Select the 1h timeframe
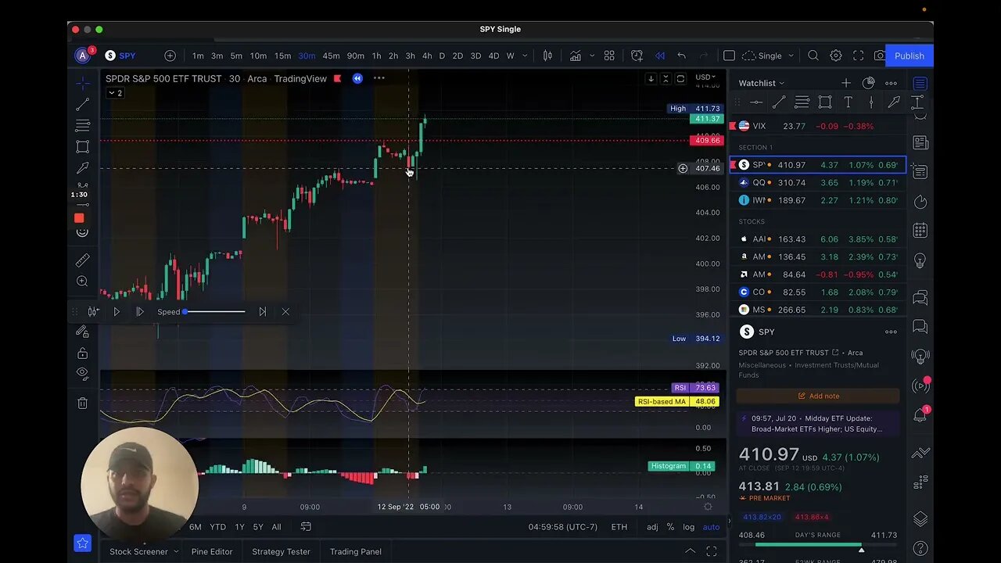The width and height of the screenshot is (1001, 563). 376,56
